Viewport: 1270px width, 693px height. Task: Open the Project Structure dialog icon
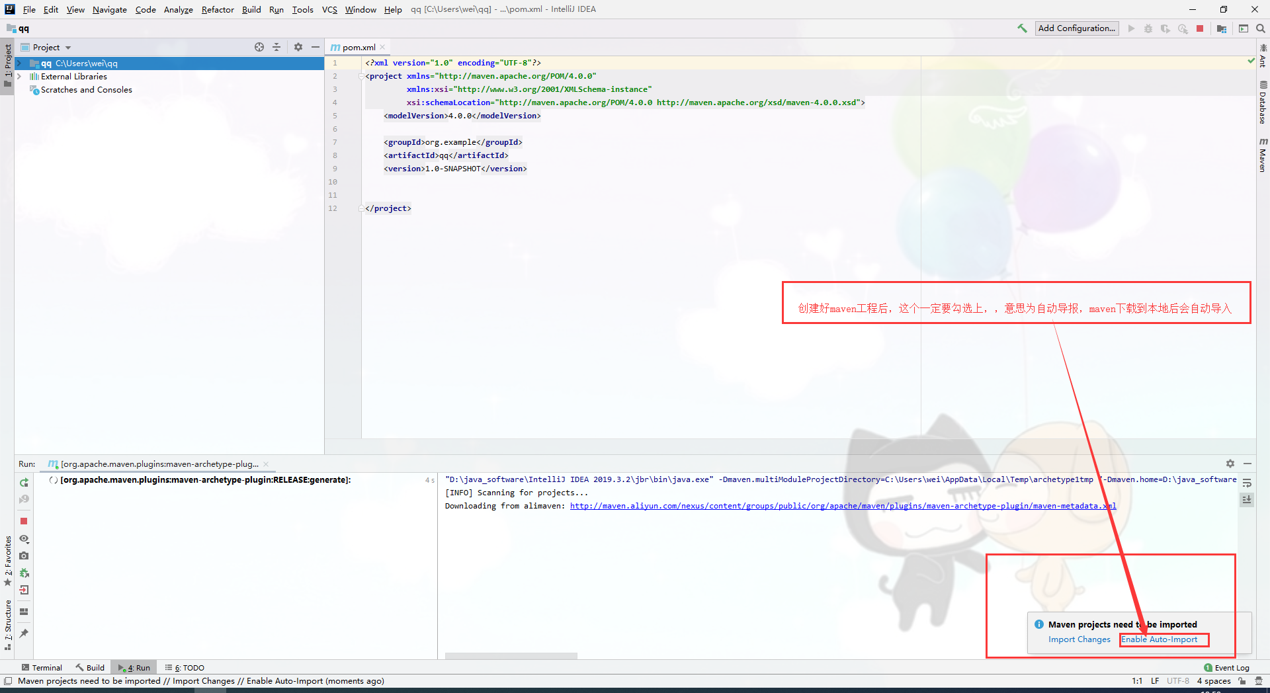click(x=1222, y=28)
